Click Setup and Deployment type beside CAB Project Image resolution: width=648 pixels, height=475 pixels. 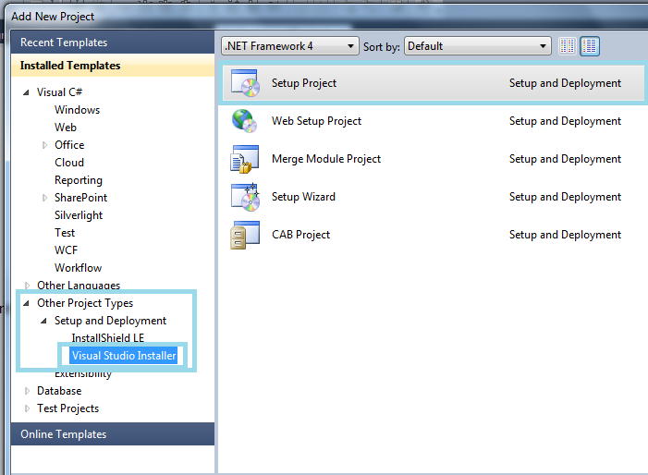click(566, 235)
